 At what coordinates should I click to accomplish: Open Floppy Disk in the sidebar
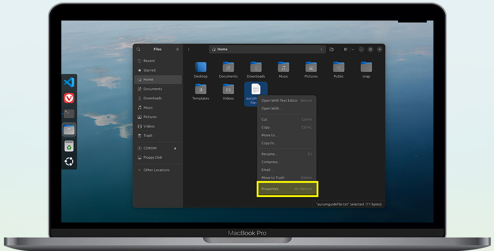(x=158, y=158)
